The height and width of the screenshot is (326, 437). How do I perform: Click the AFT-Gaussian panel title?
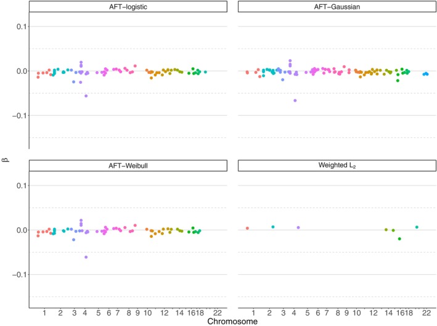click(x=337, y=7)
